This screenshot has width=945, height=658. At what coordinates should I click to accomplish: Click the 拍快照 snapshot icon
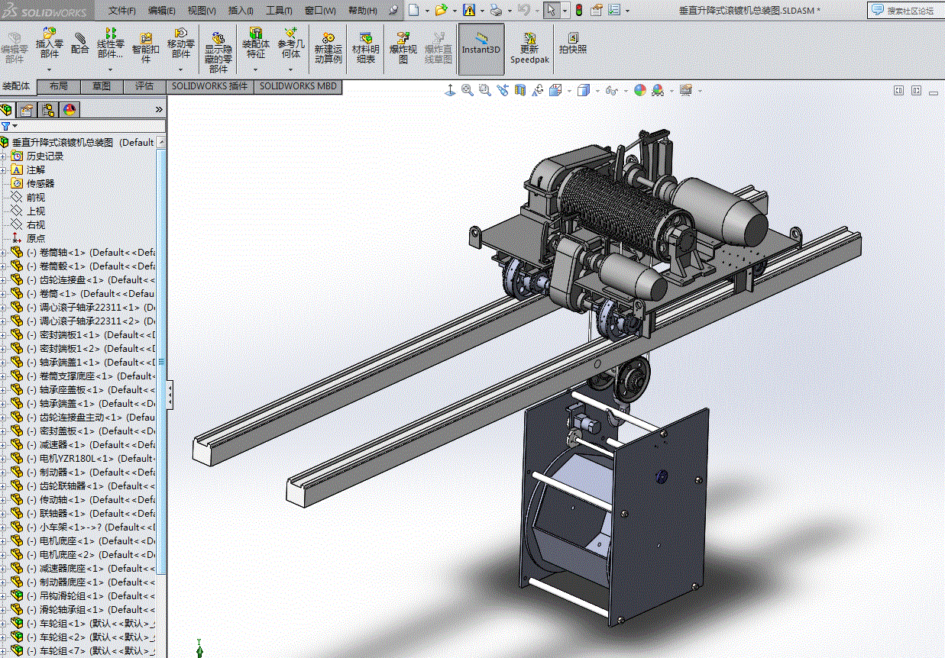572,43
